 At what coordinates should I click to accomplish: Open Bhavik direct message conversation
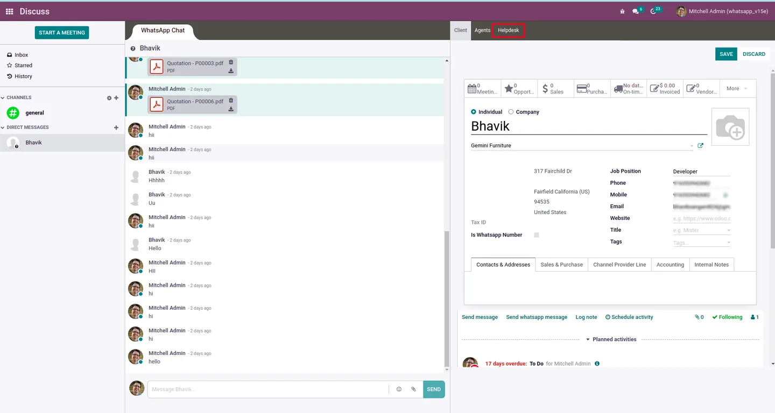coord(62,143)
